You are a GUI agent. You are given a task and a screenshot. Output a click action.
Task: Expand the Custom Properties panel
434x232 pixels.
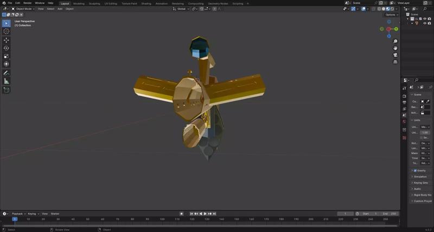tap(422, 201)
